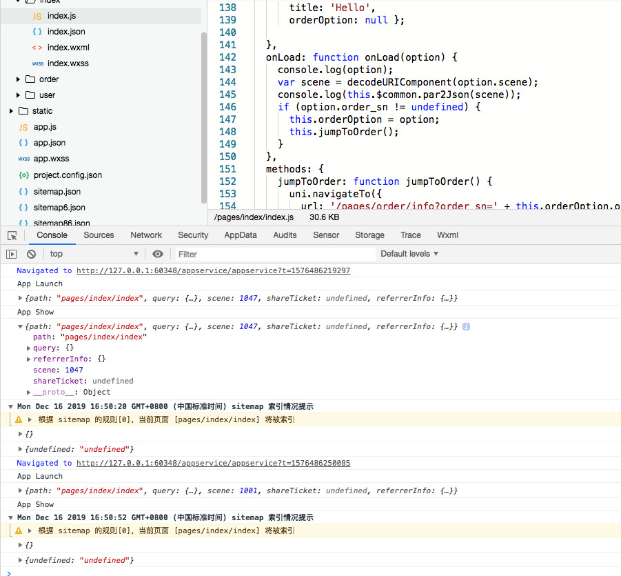Show the console sidebar panel
Image resolution: width=621 pixels, height=576 pixels.
12,254
